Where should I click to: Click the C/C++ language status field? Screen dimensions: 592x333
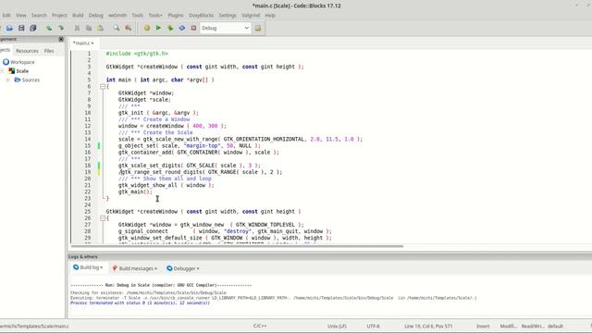pos(260,326)
